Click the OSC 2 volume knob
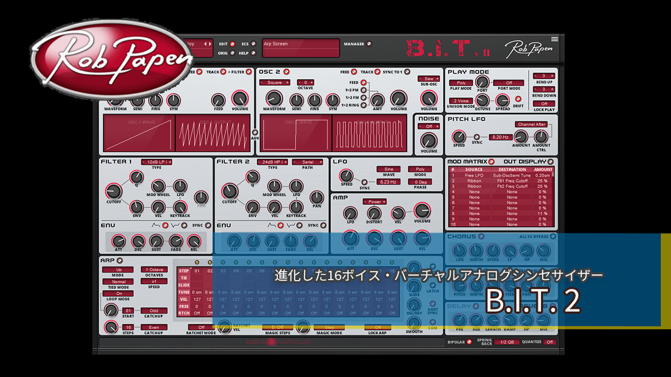 click(398, 98)
